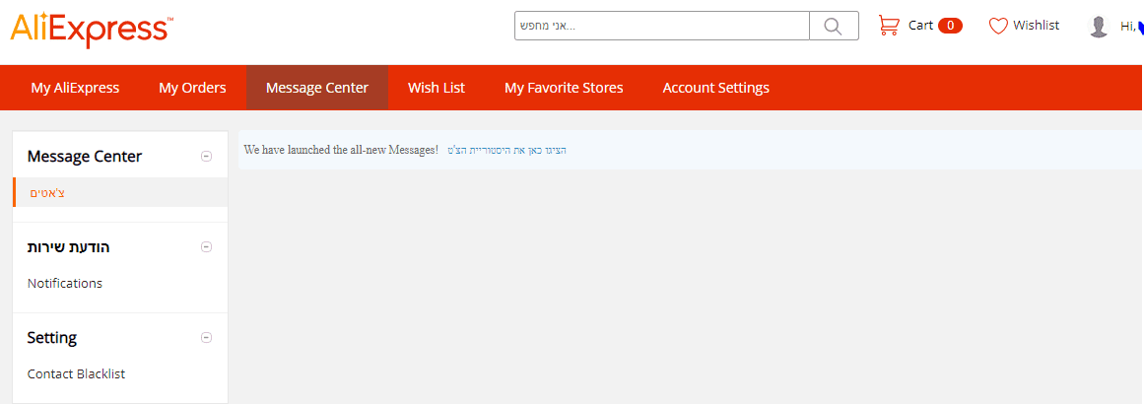Select the Message Center tab
This screenshot has height=404, width=1144.
tap(317, 88)
